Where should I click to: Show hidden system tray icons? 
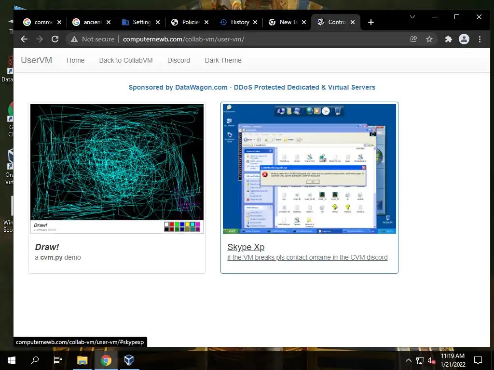coord(408,360)
